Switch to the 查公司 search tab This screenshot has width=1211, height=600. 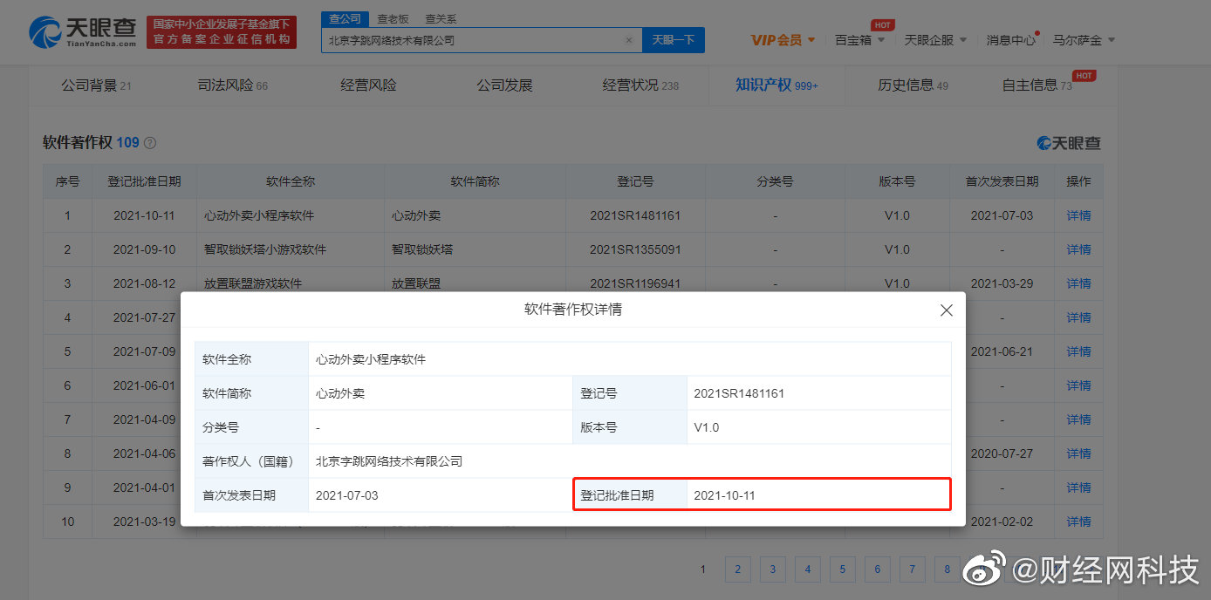point(346,19)
